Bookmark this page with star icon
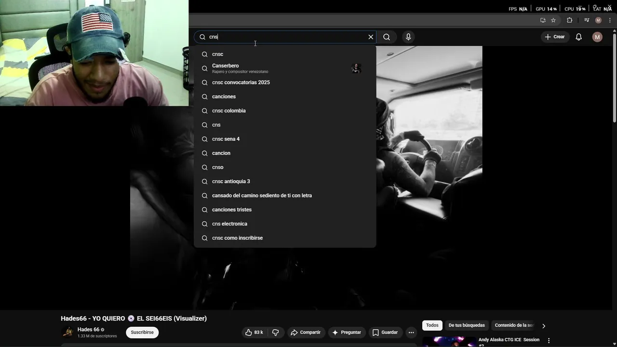 point(553,20)
